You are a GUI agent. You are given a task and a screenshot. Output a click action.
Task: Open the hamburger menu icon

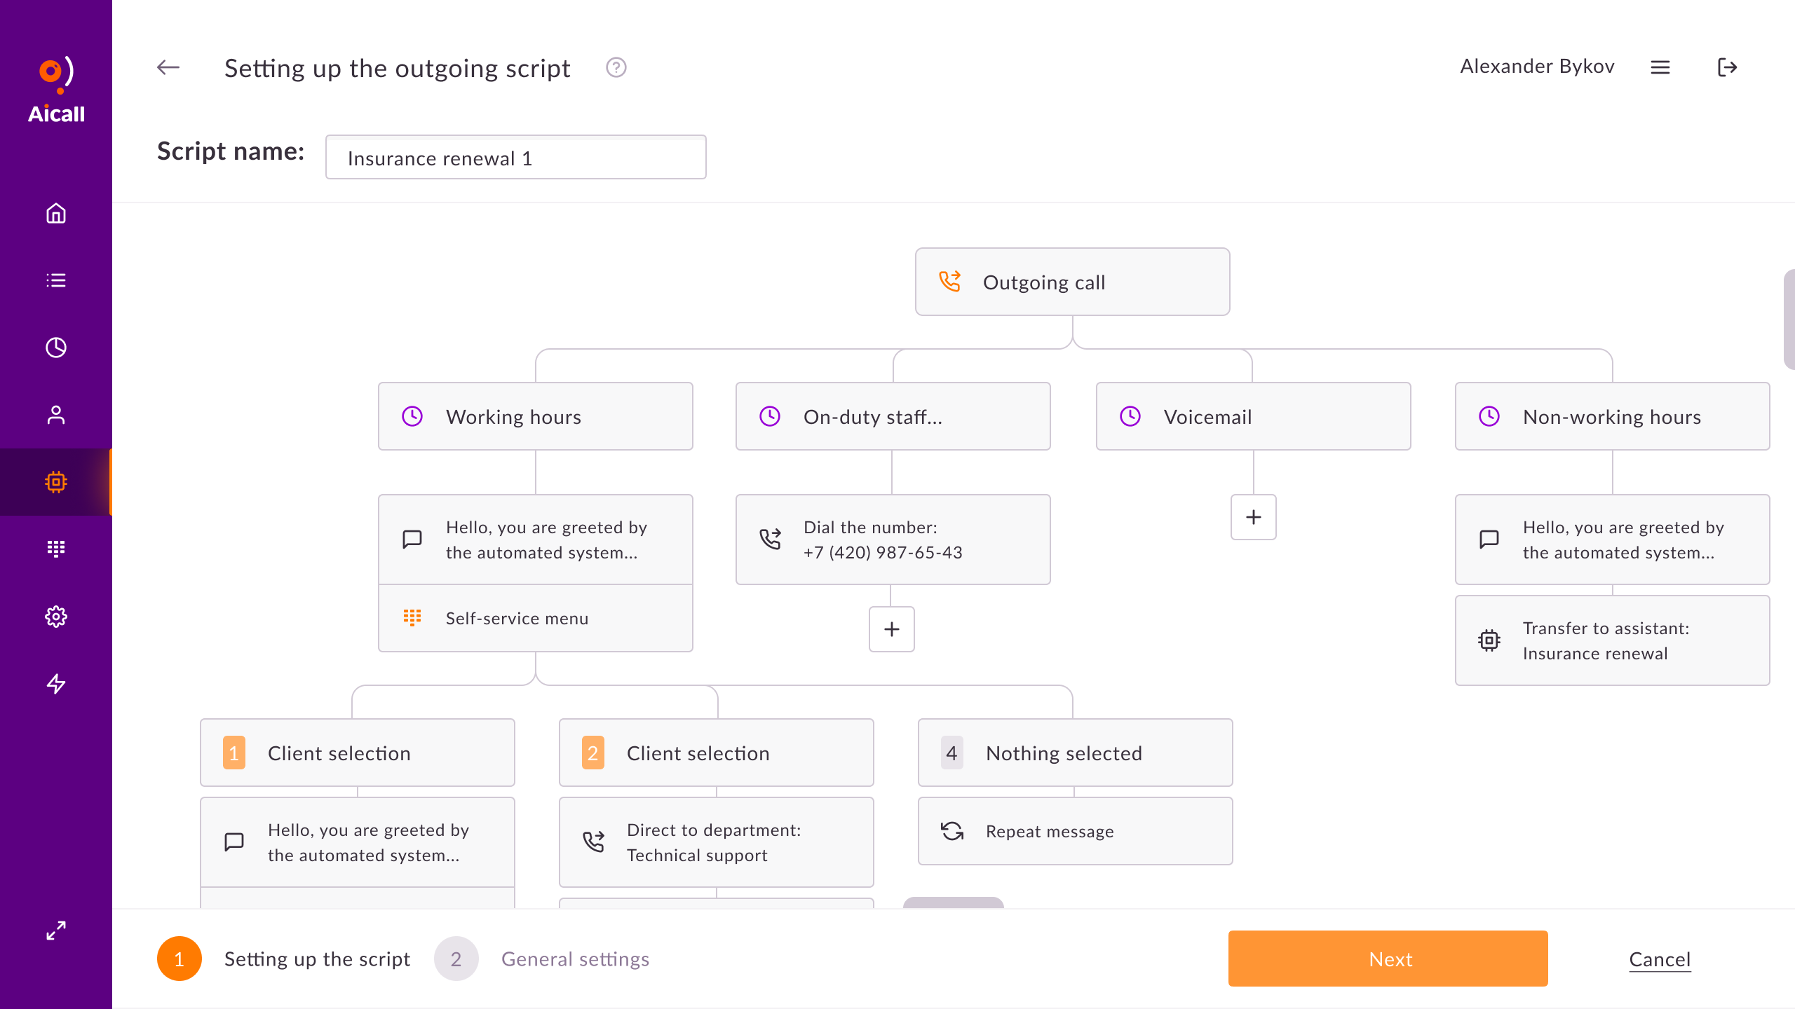(x=1660, y=67)
